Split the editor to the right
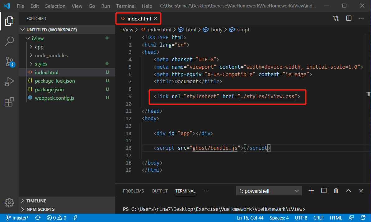Viewport: 371px width, 222px height. point(349,18)
